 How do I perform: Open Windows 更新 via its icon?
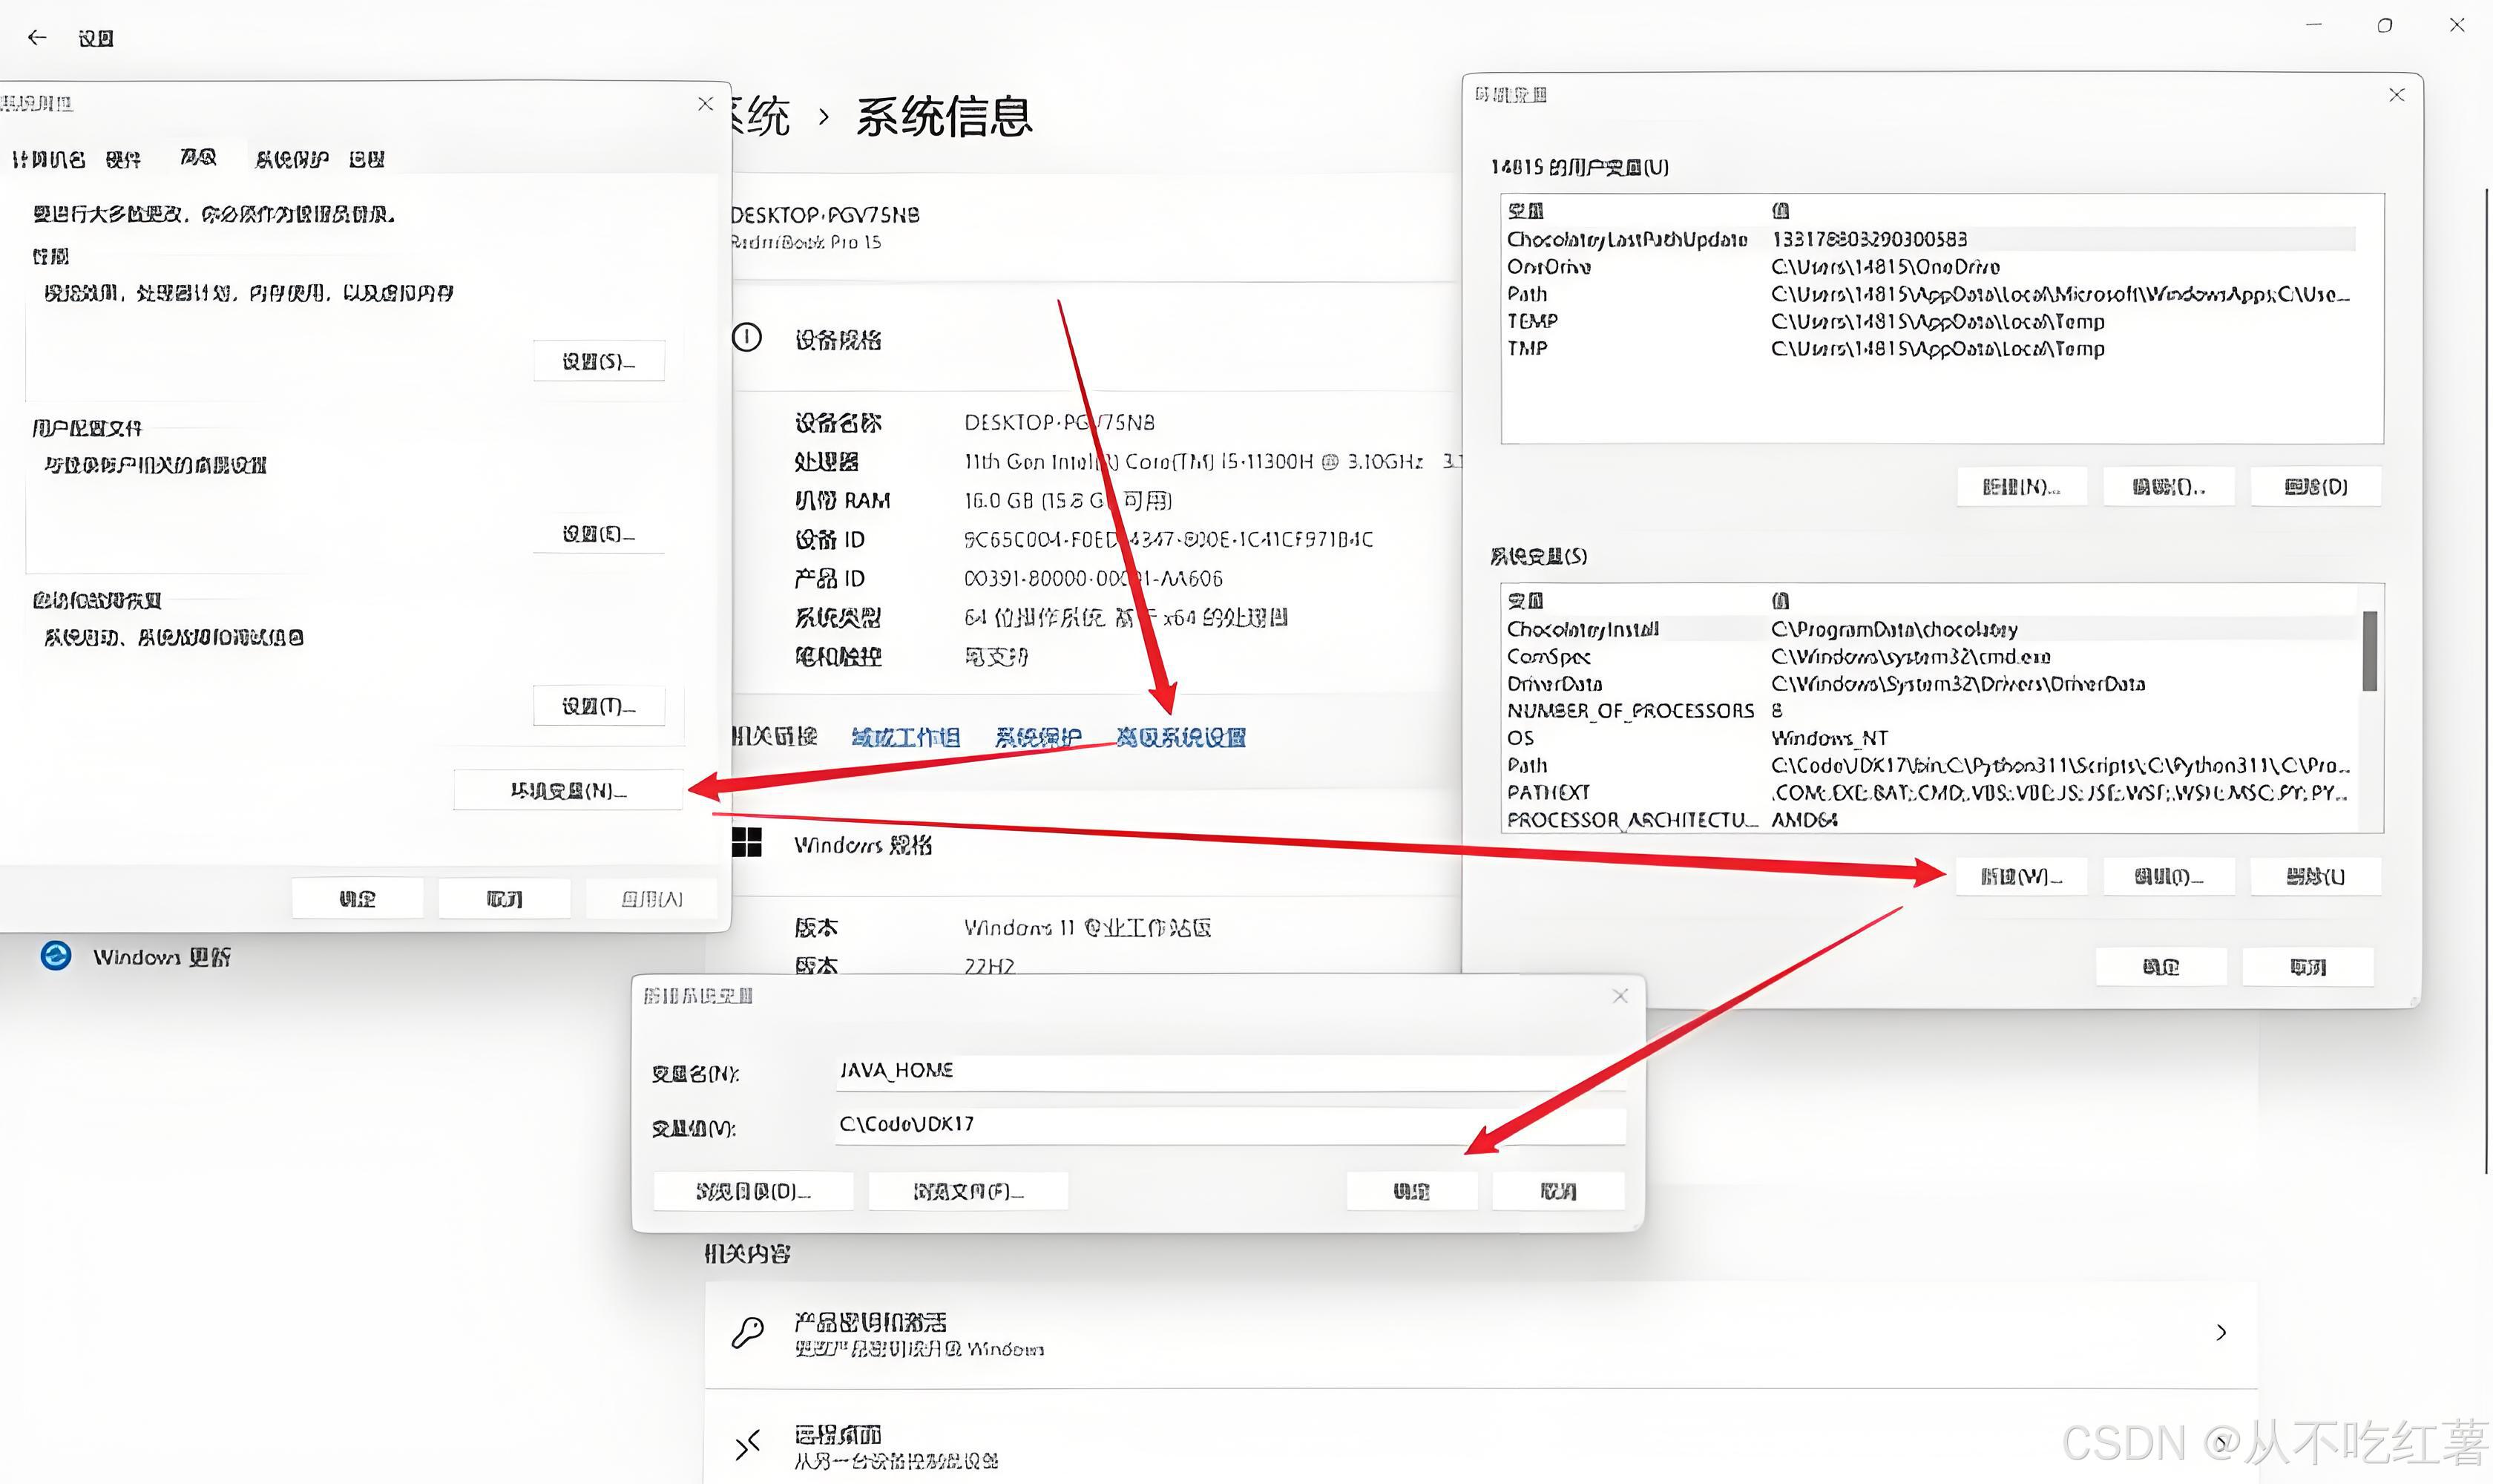click(57, 956)
